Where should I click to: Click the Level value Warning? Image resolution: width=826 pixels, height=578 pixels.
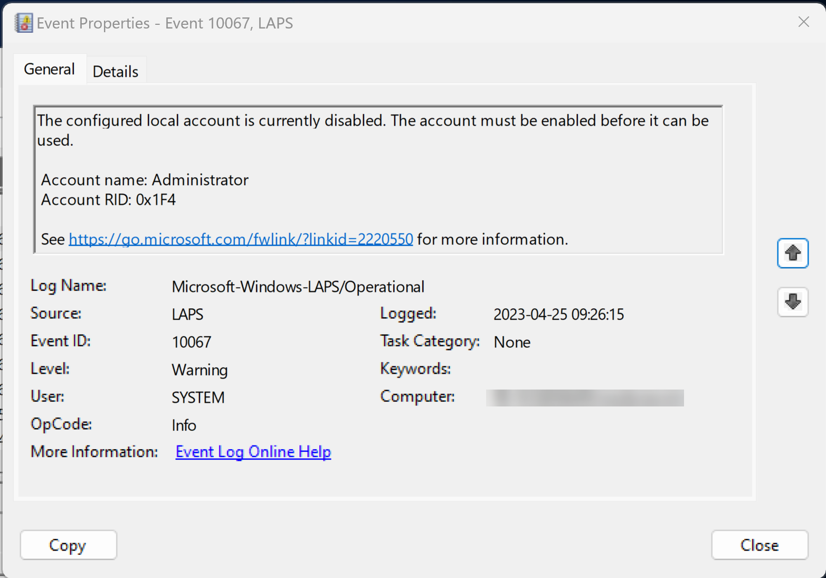tap(200, 370)
